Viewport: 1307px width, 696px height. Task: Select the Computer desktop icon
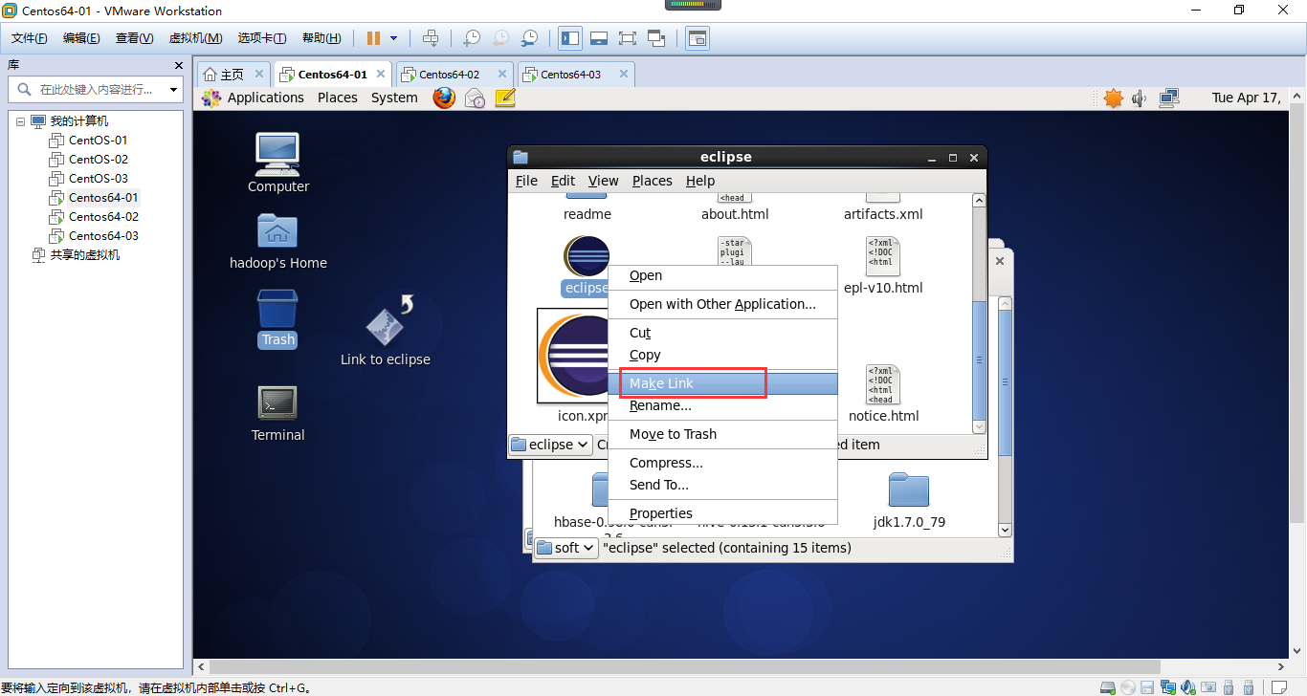coord(277,163)
